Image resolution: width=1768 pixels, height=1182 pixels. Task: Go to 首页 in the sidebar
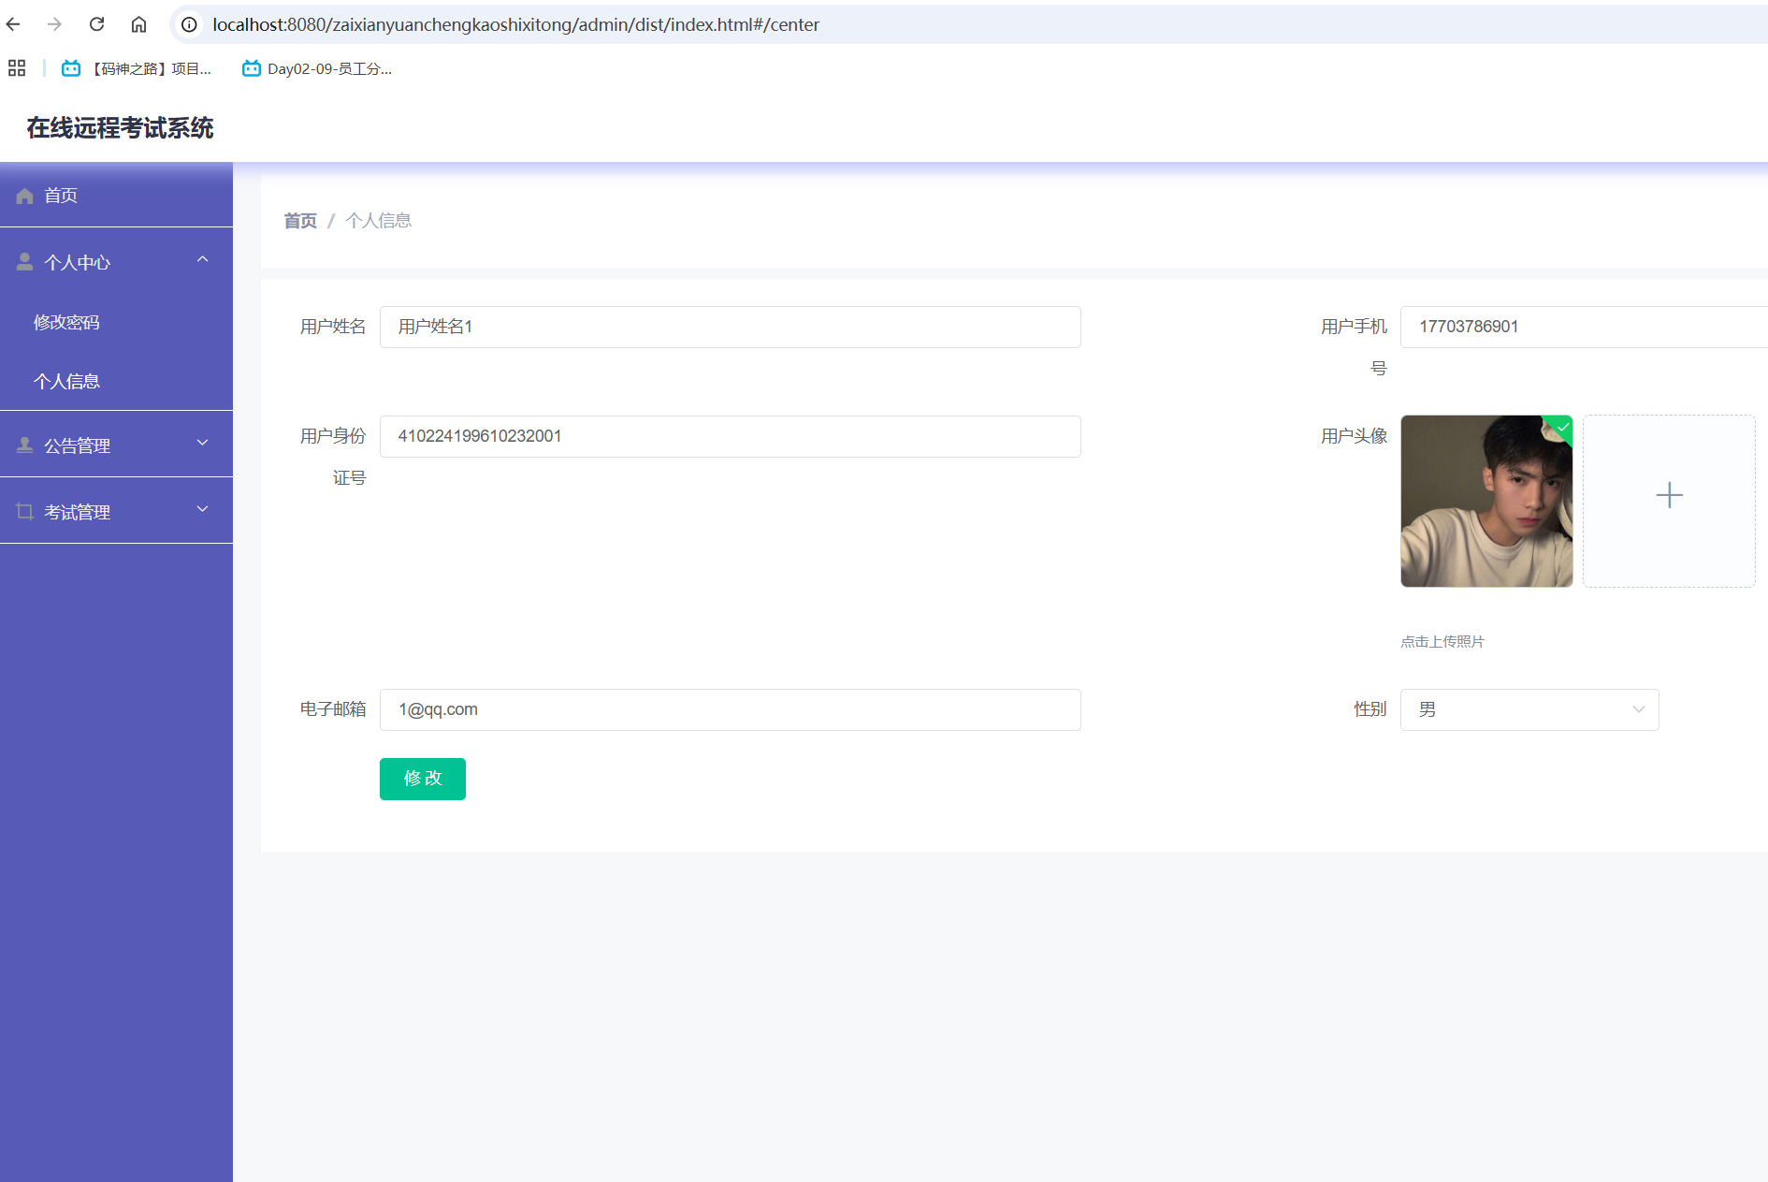click(62, 196)
